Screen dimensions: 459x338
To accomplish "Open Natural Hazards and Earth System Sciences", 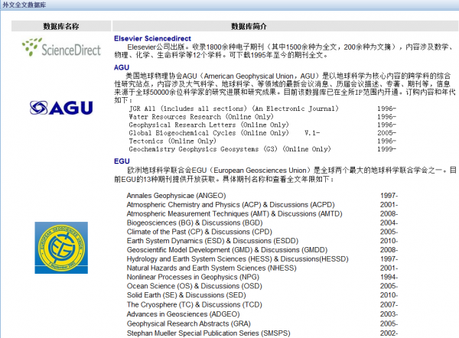I will point(211,268).
